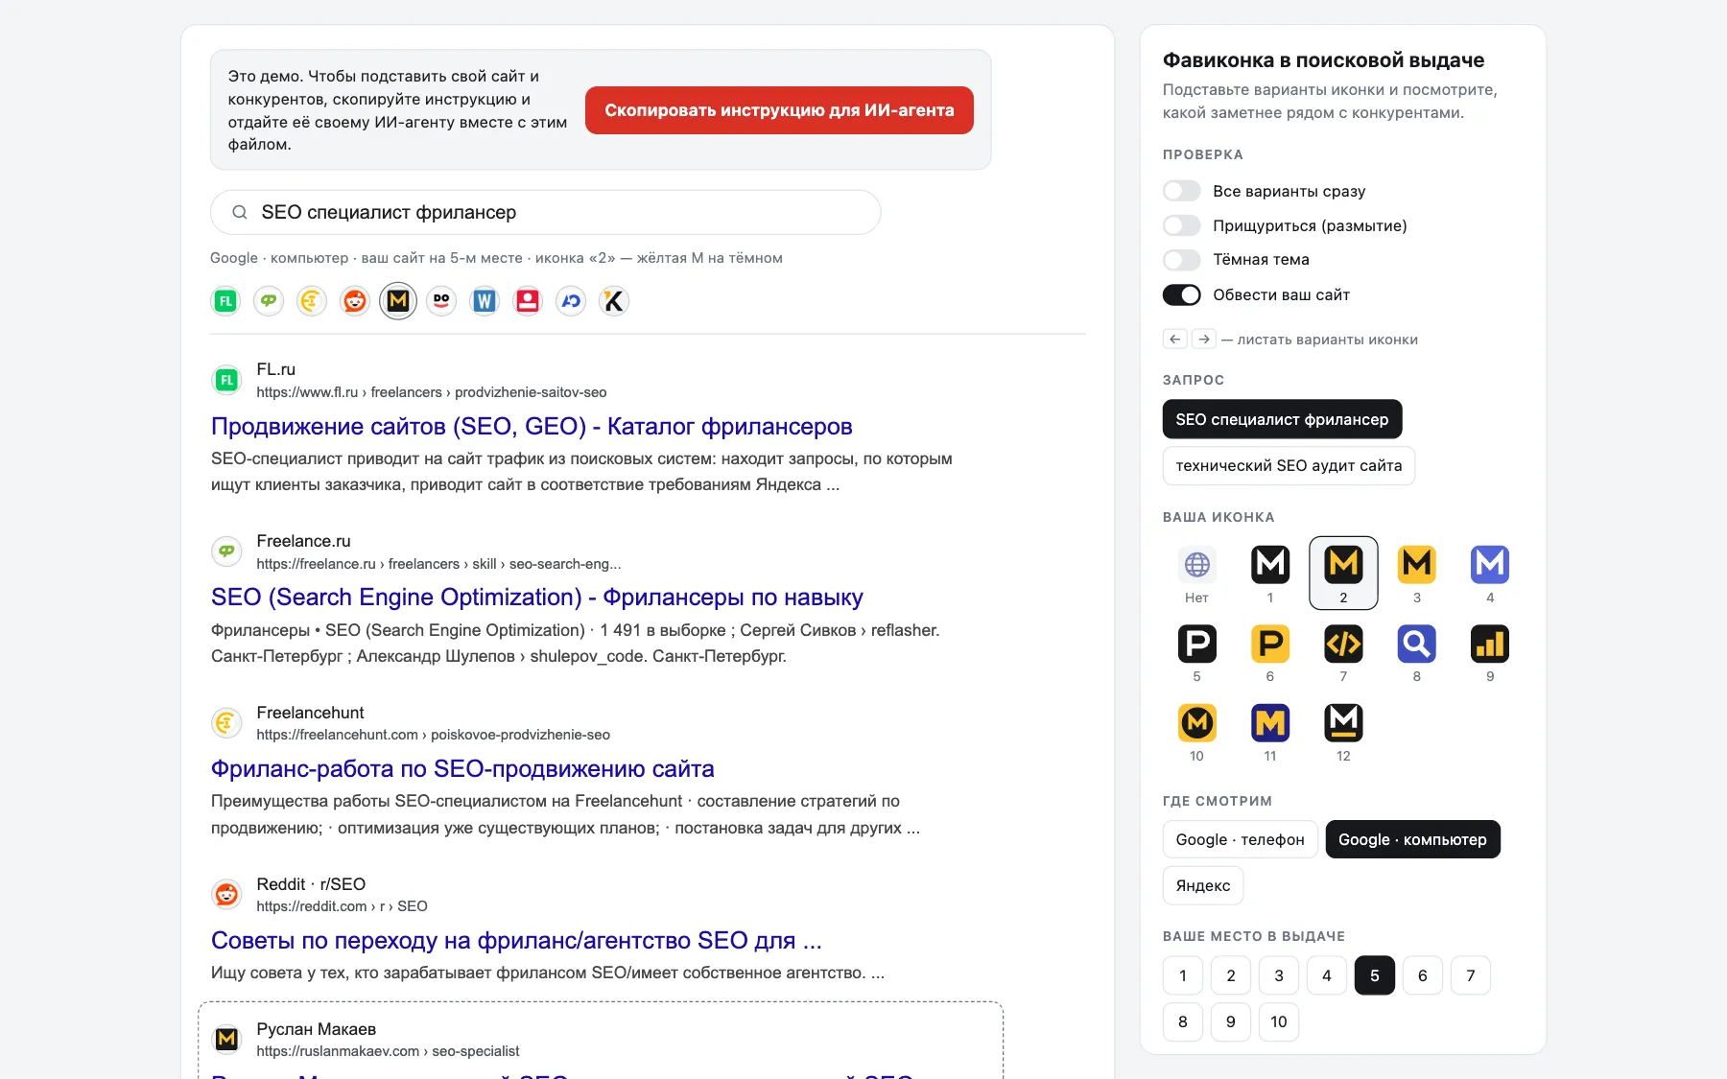
Task: Set your position in results to 1
Action: (1183, 975)
